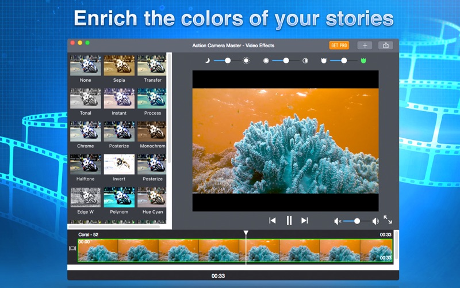The image size is (460, 288).
Task: Adjust the brightness slider knob
Action: point(228,60)
